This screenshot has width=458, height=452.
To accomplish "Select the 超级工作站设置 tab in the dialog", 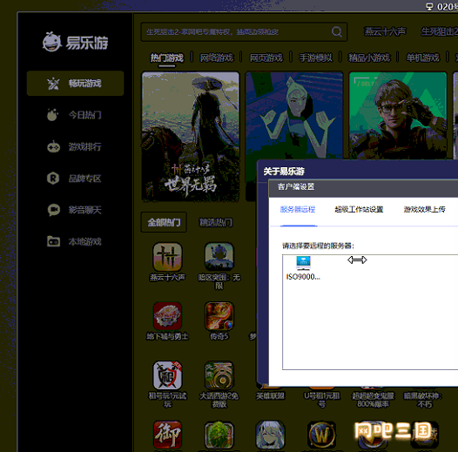I will tap(359, 209).
